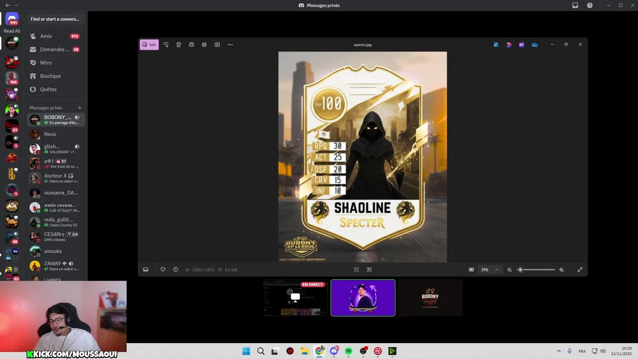Zoom in with the plus magnifier

pyautogui.click(x=562, y=270)
